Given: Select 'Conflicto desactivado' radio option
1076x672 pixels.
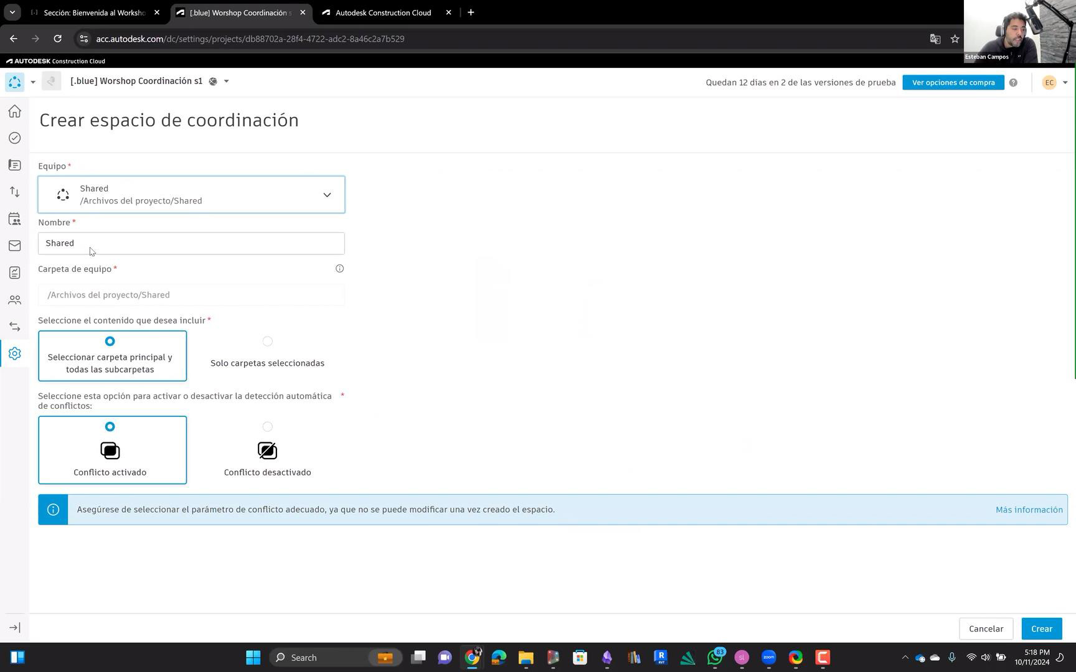Looking at the screenshot, I should [267, 427].
